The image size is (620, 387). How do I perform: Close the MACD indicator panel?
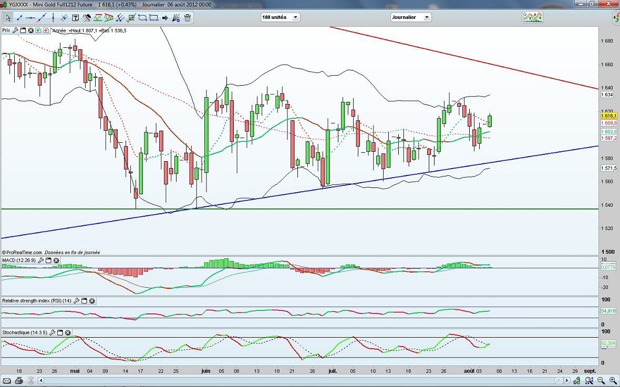click(56, 260)
